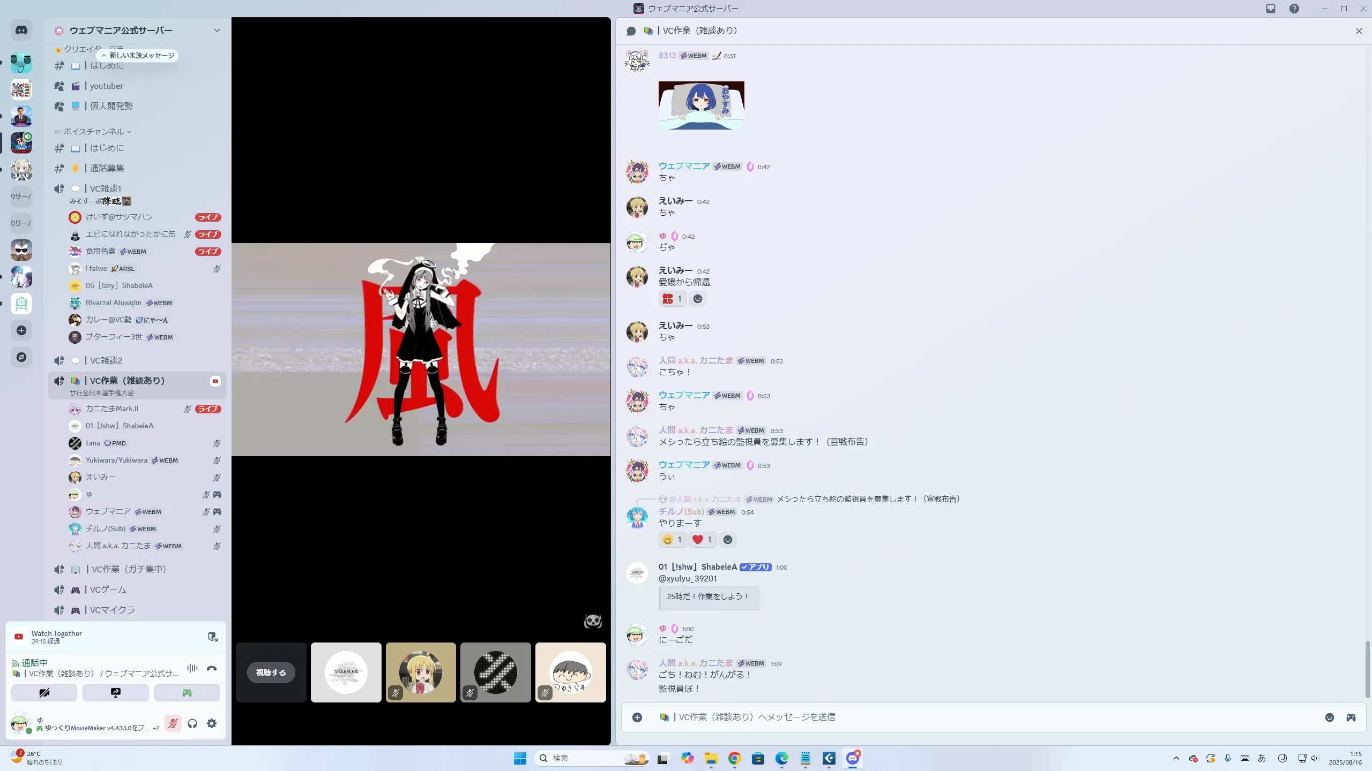Click the 視聴する watch button
Screen dimensions: 1372x771
coord(271,672)
